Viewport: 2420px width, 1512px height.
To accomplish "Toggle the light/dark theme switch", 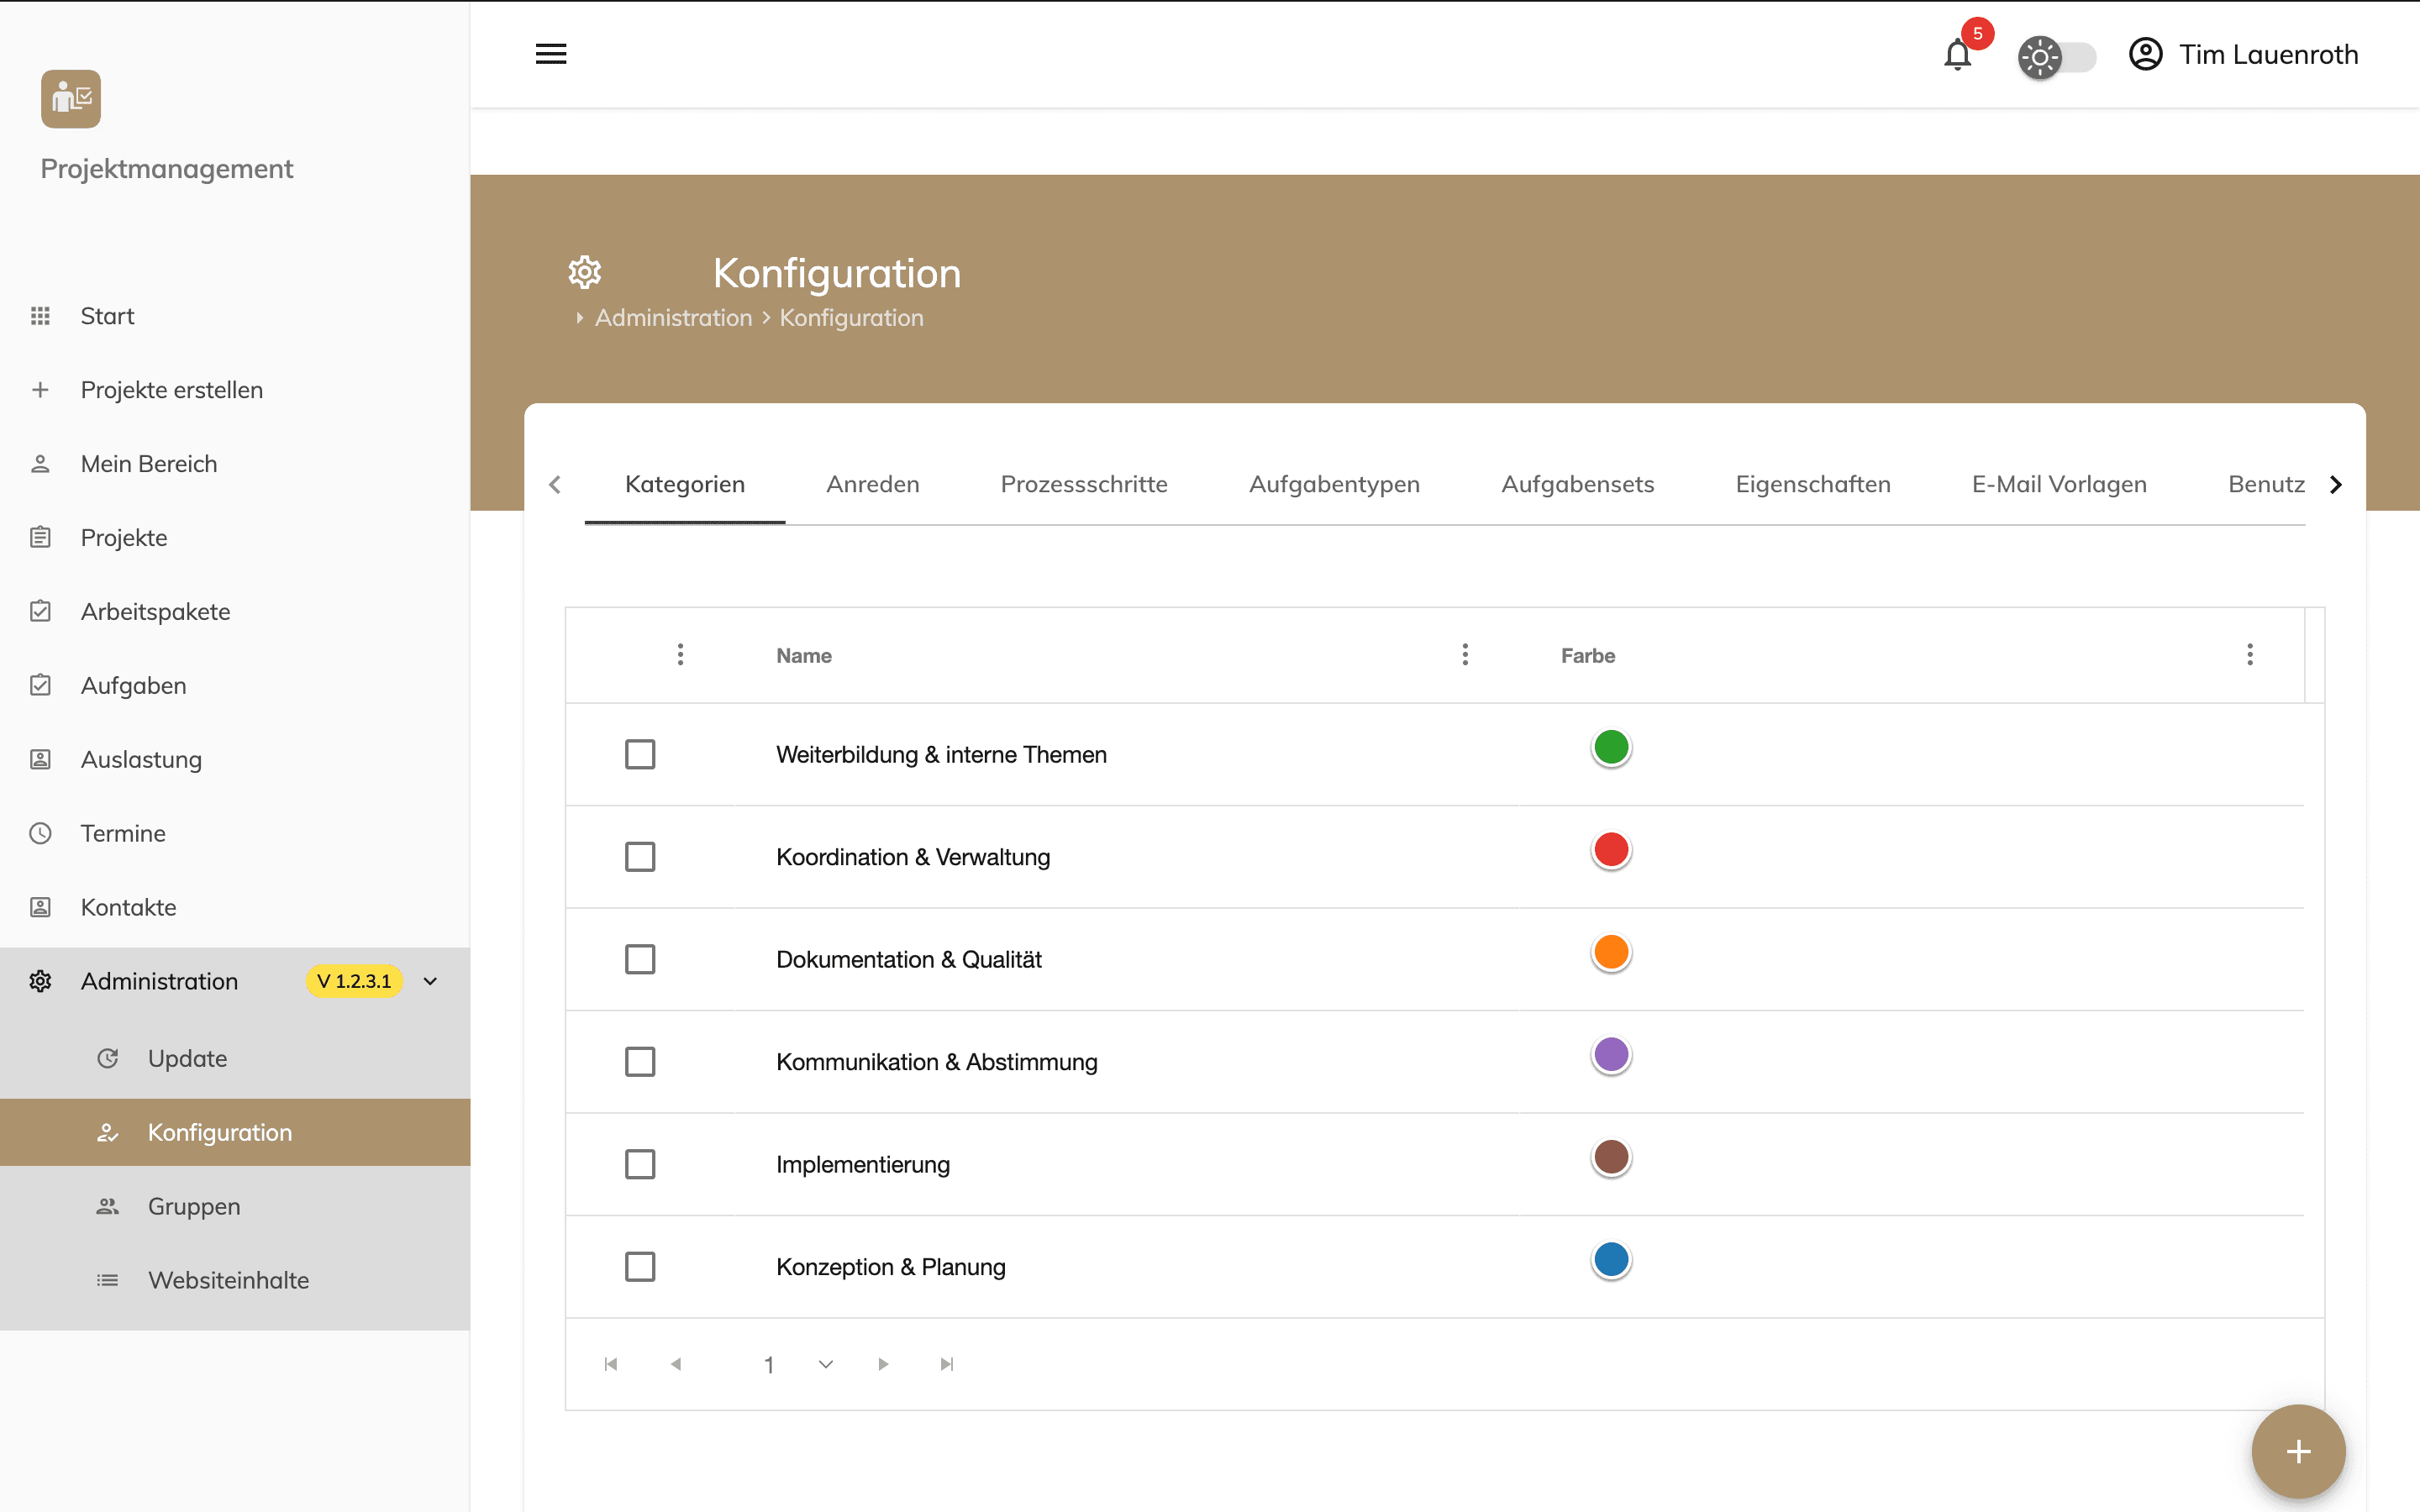I will pos(2056,57).
